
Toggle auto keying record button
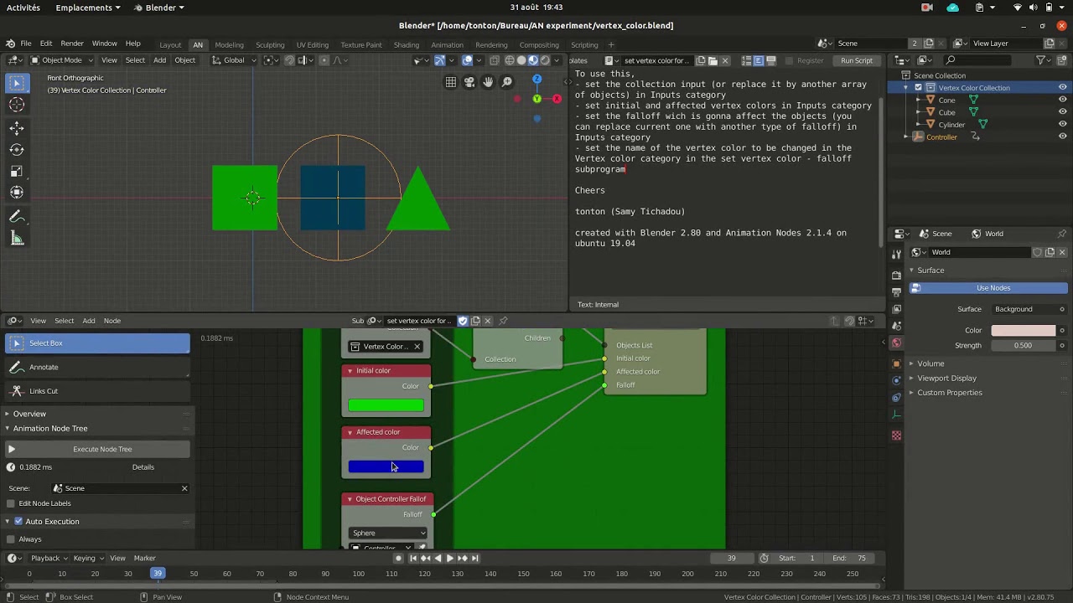(398, 558)
